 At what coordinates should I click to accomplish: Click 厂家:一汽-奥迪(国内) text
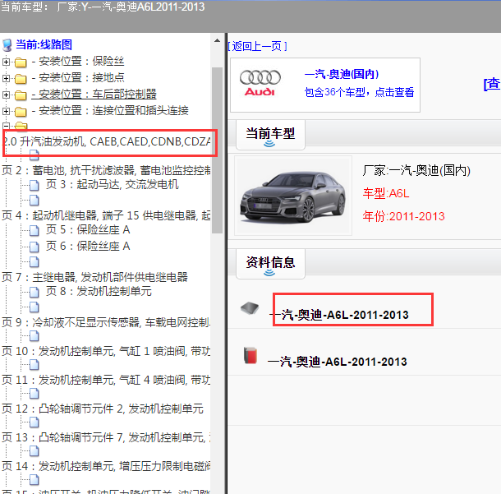tap(416, 170)
